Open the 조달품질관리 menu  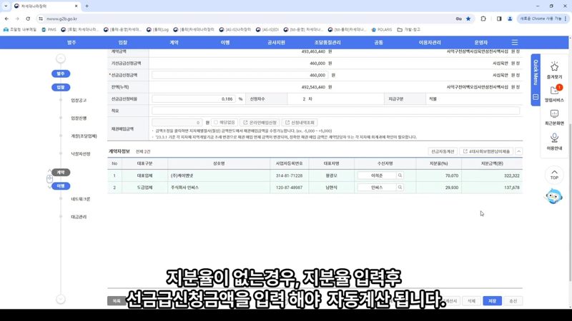click(327, 43)
